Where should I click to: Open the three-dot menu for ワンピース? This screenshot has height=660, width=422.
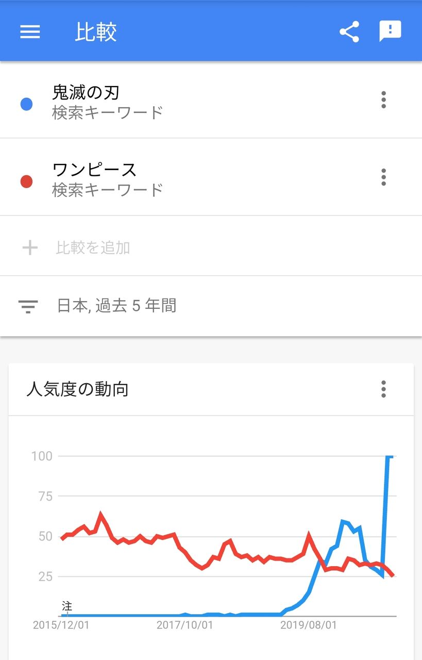(x=383, y=177)
